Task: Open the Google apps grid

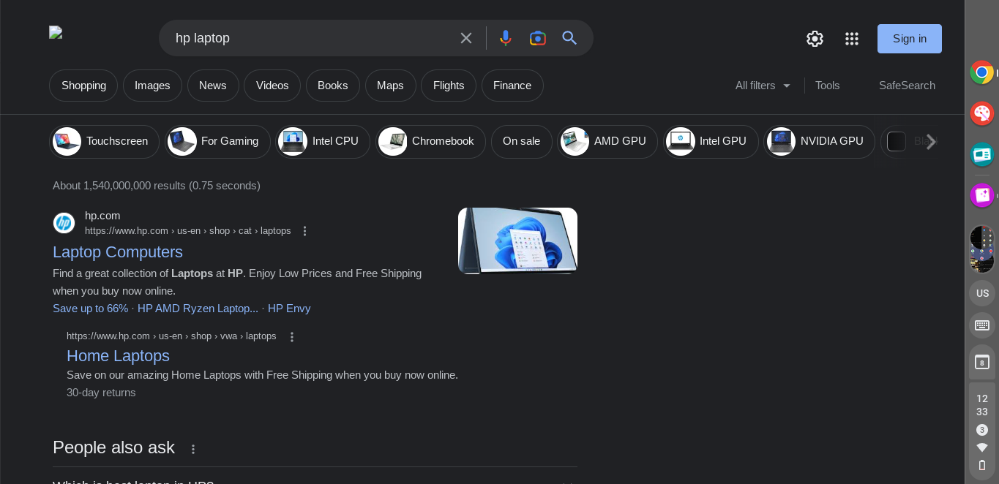Action: pyautogui.click(x=852, y=39)
